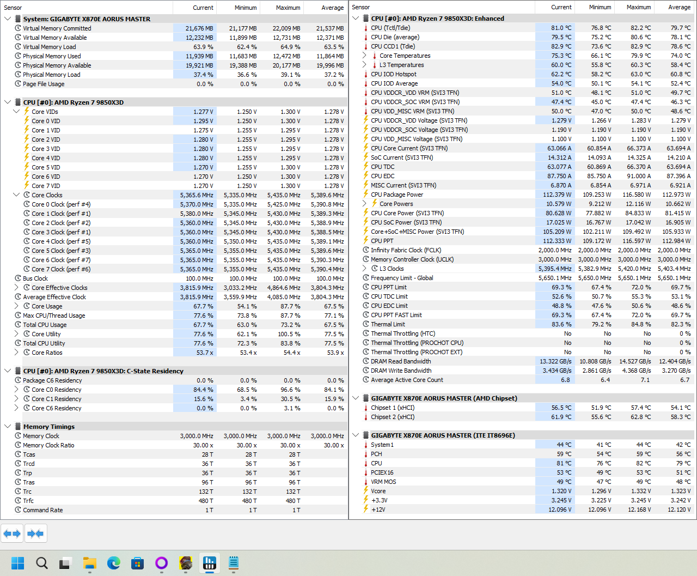Select the Max CPU/Thread Usage row label

tap(54, 316)
